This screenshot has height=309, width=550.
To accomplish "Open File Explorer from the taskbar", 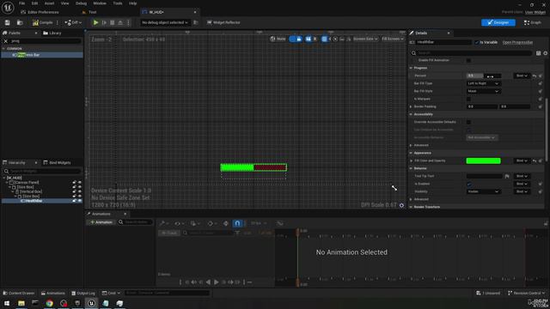I will pos(21,303).
